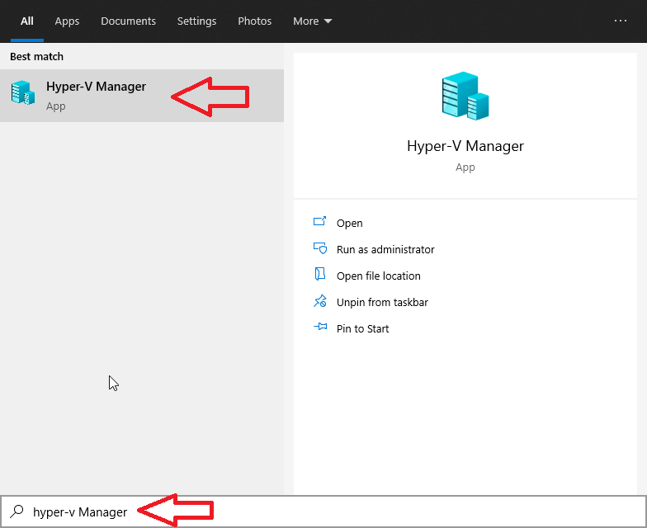Click the Hyper-V Manager icon in Best match
Viewport: 647px width, 528px height.
point(23,92)
